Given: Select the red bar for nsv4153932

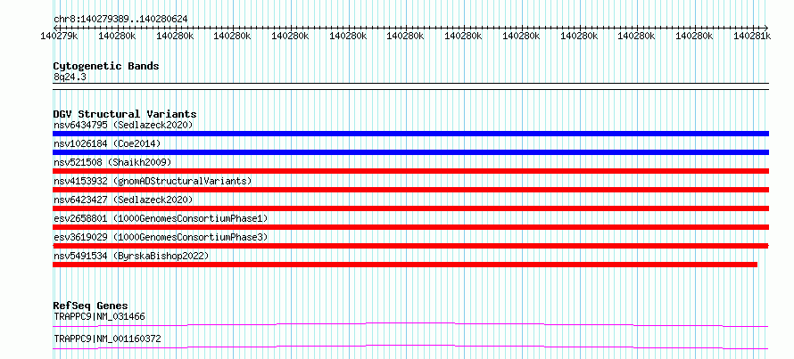Looking at the screenshot, I should (x=410, y=190).
